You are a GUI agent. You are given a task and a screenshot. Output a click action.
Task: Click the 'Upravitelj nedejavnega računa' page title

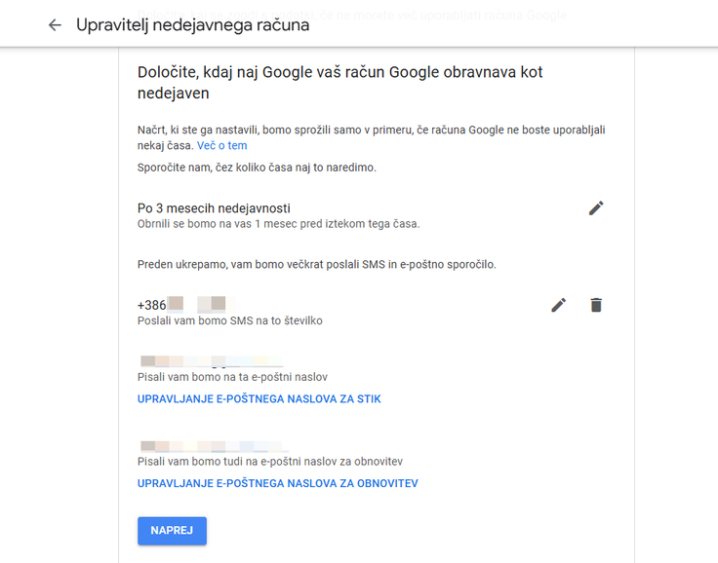click(x=193, y=24)
